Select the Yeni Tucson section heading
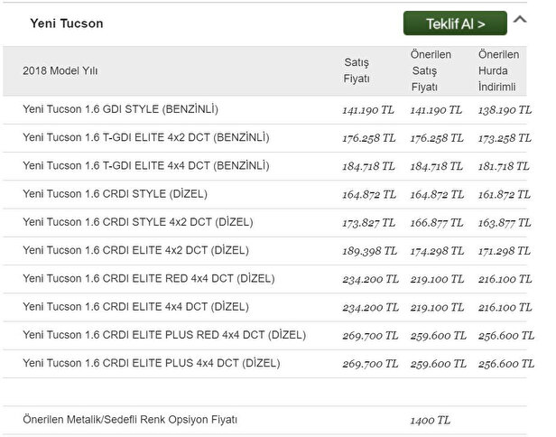This screenshot has width=556, height=437. (67, 23)
